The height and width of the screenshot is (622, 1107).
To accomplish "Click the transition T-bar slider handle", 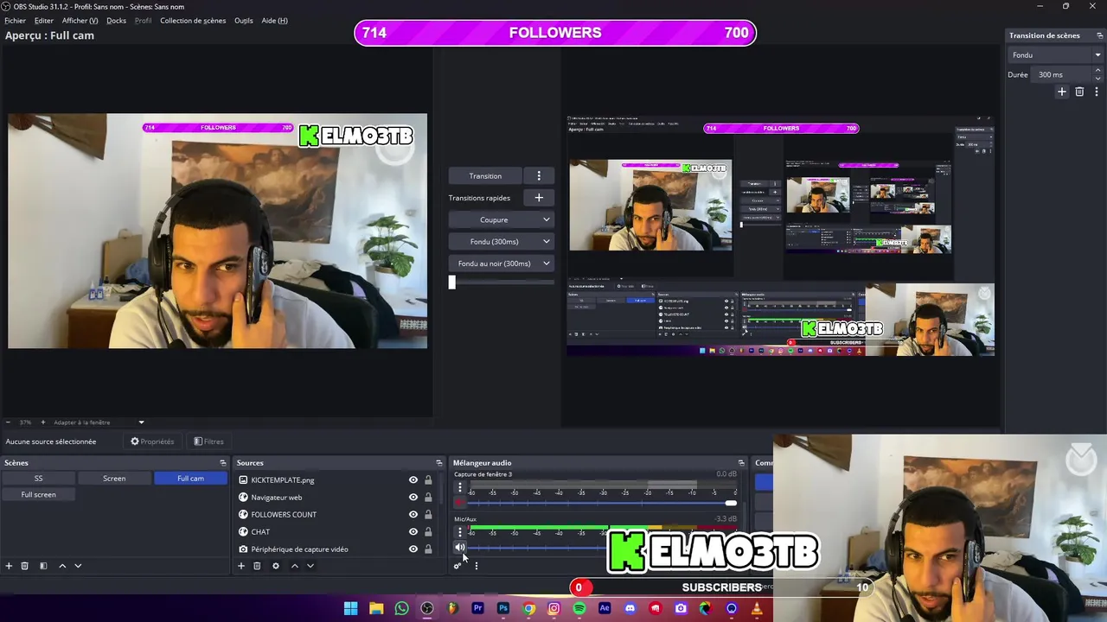I will 451,282.
